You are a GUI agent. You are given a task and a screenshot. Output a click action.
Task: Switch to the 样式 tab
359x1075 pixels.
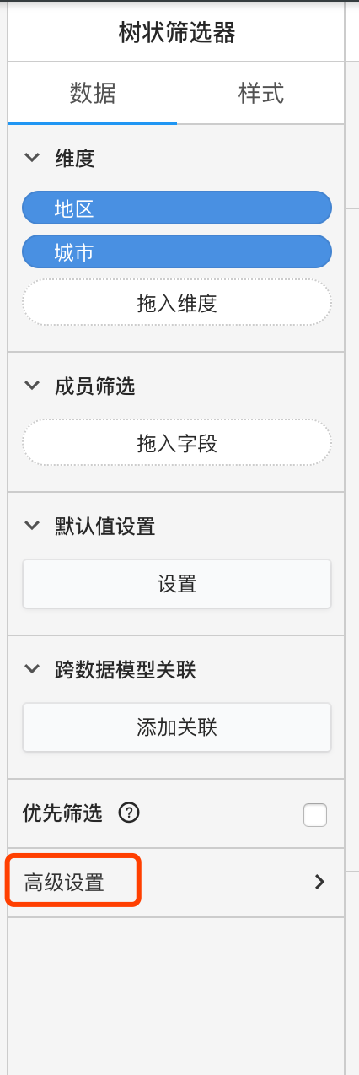pos(261,93)
